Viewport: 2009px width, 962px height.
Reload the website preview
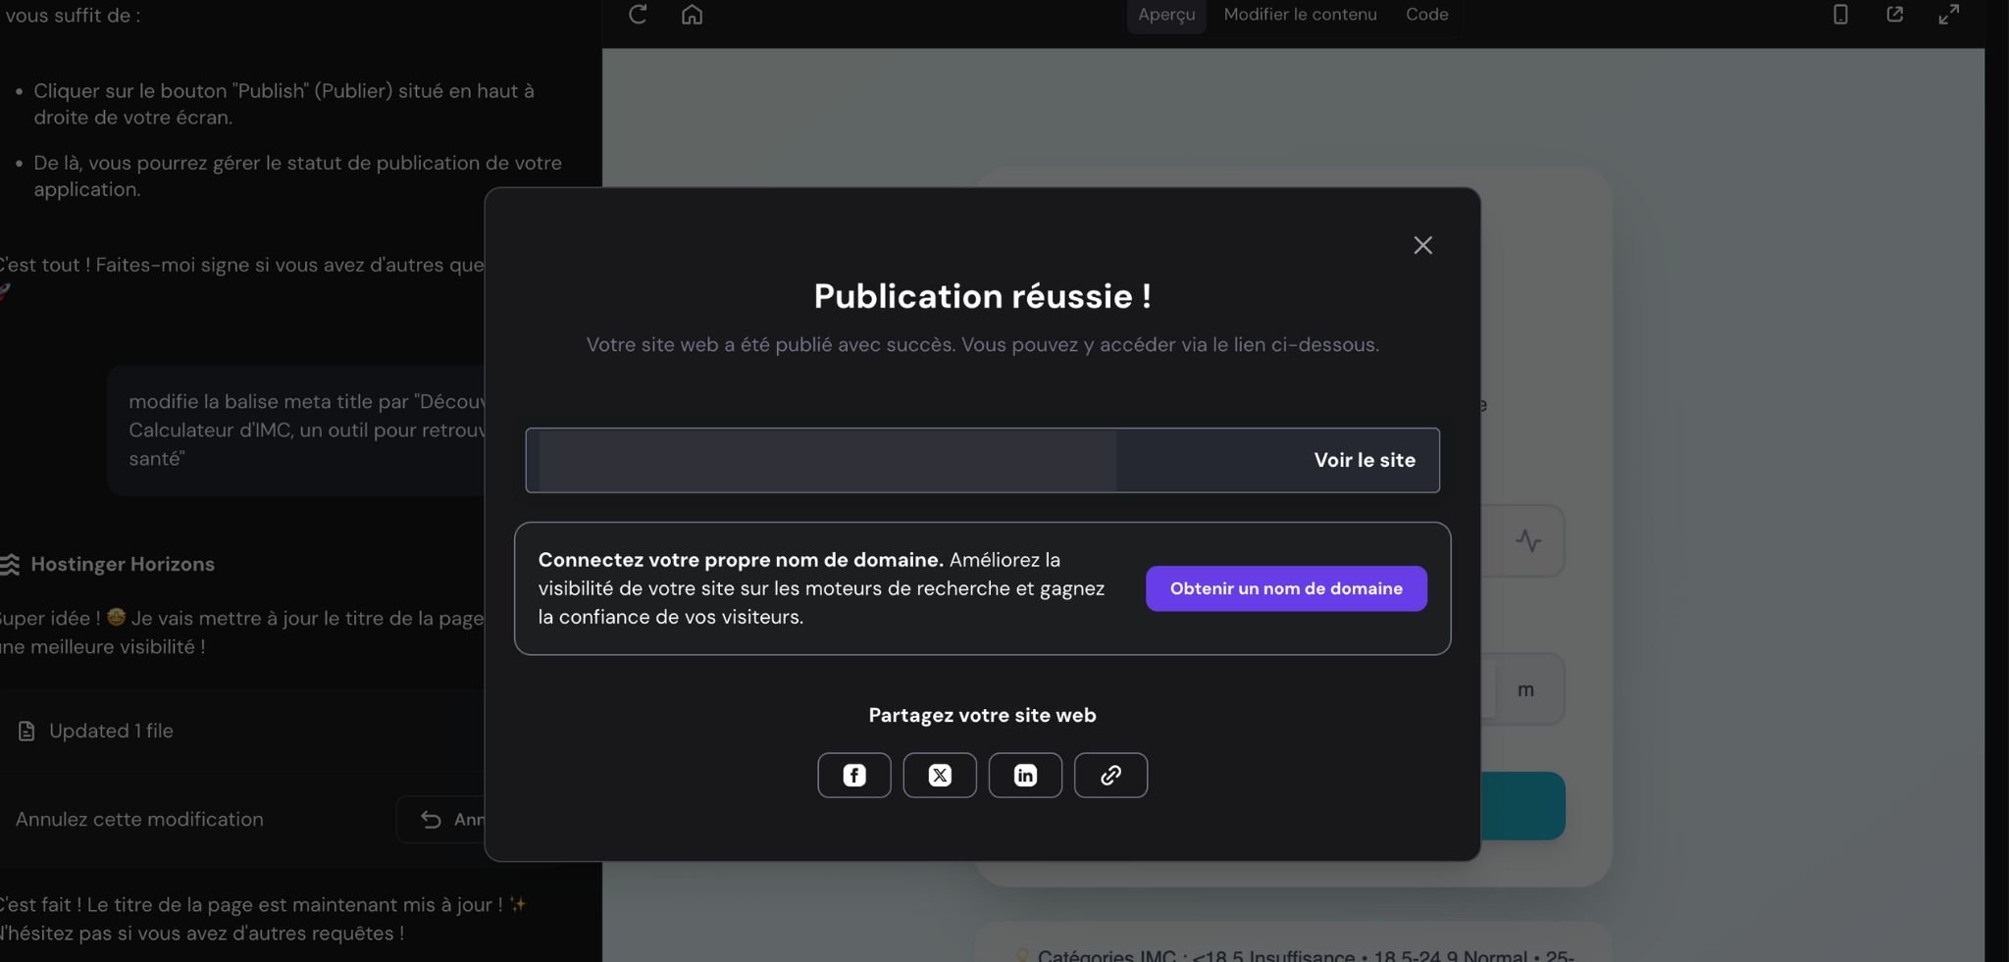click(638, 15)
